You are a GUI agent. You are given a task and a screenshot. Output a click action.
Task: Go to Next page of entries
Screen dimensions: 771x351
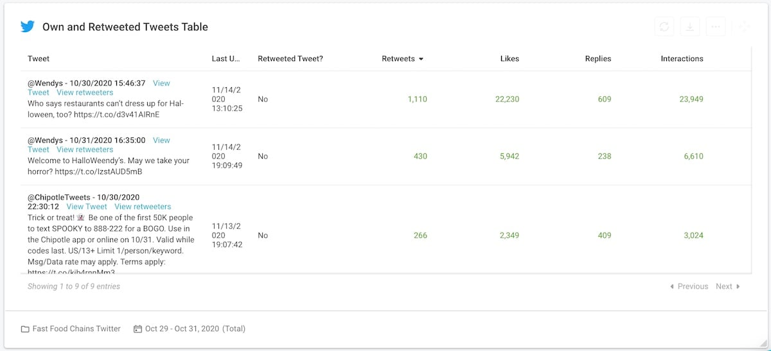click(728, 286)
